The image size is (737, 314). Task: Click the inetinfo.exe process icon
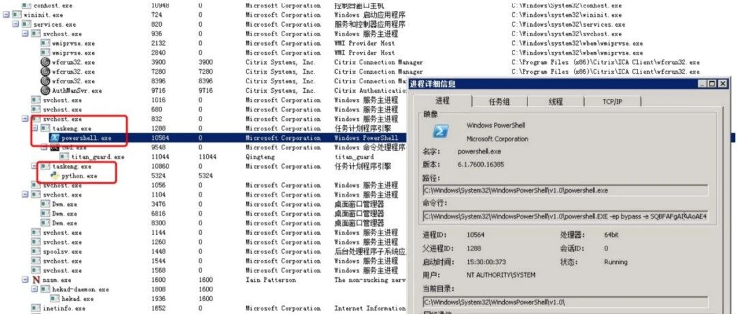pyautogui.click(x=35, y=308)
